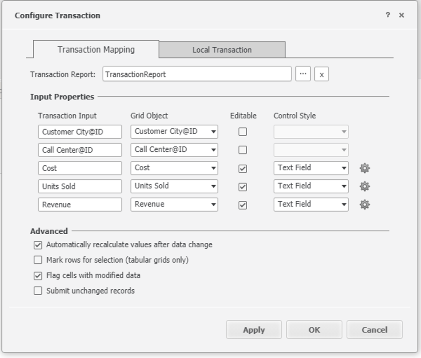Open settings gear for Revenue row
The width and height of the screenshot is (421, 358).
click(x=365, y=205)
